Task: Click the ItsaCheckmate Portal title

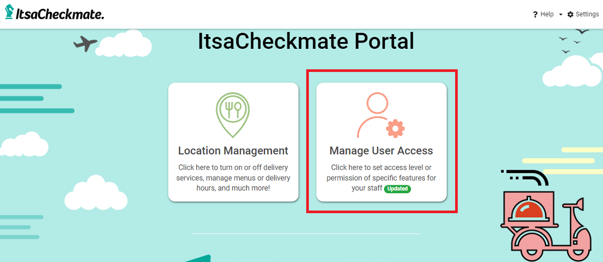Action: 306,41
